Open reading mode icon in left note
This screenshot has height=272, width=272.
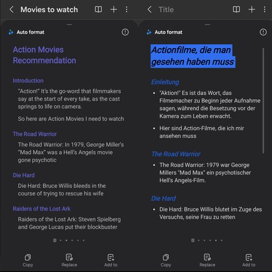(98, 9)
